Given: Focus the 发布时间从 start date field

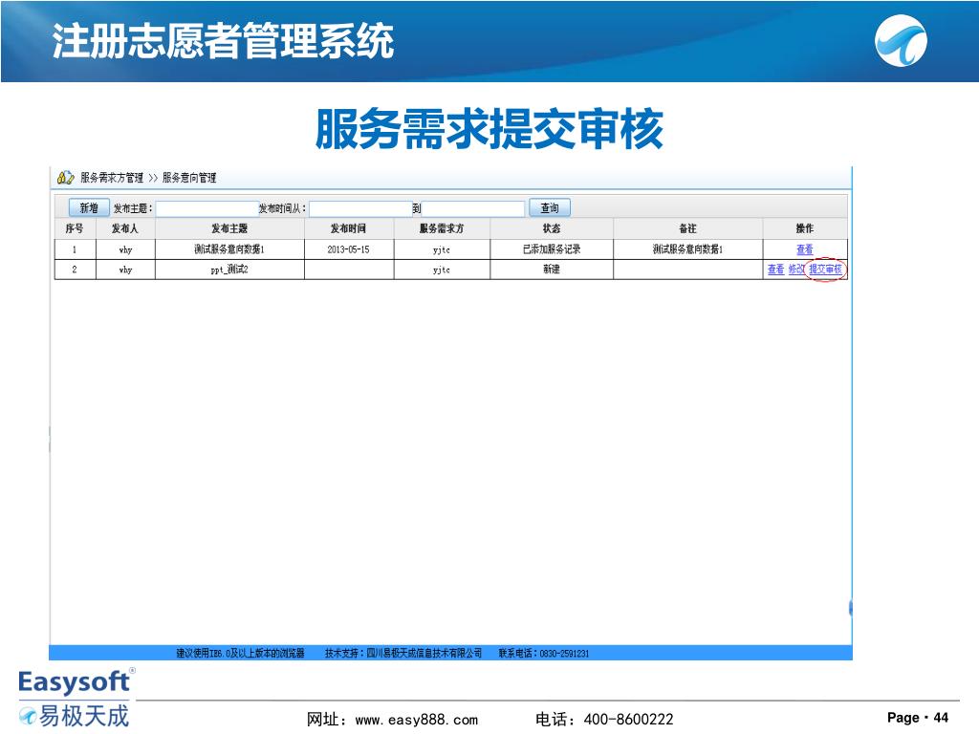Looking at the screenshot, I should [360, 208].
